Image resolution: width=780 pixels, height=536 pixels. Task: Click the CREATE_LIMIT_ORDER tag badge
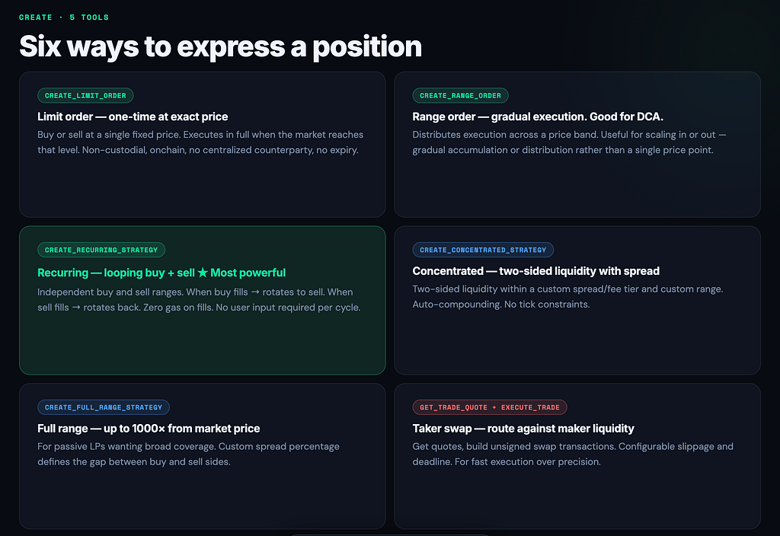tap(85, 95)
